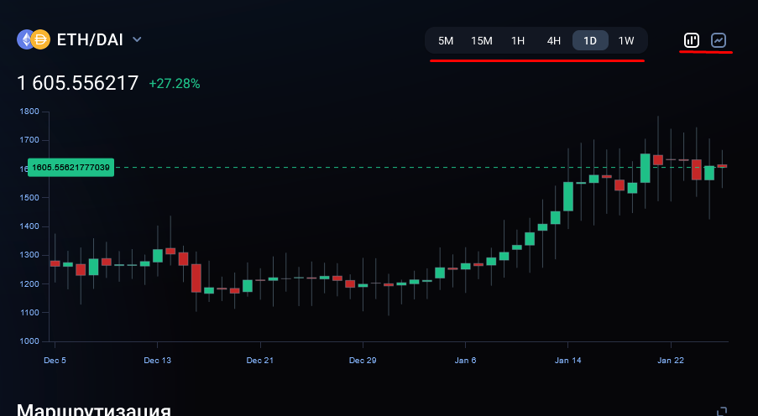Click the 1100 price axis label
The width and height of the screenshot is (758, 416).
point(29,313)
